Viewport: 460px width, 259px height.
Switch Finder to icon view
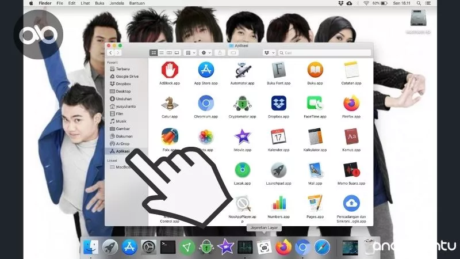pyautogui.click(x=154, y=53)
